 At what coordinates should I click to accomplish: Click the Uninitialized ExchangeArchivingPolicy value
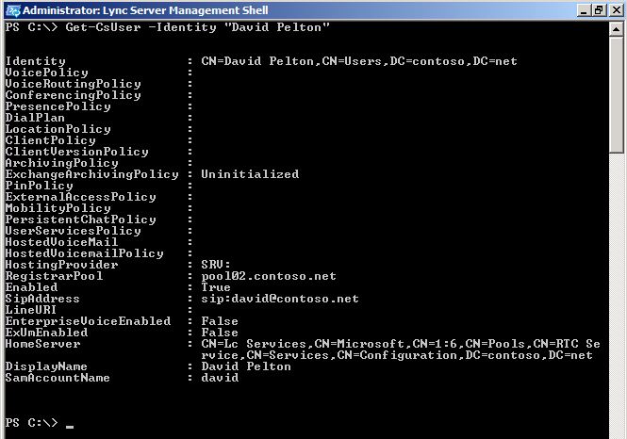coord(250,174)
